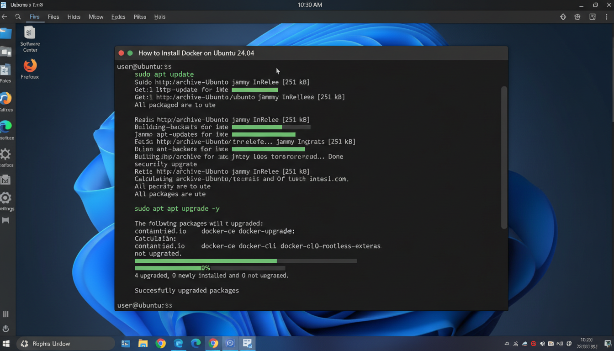The width and height of the screenshot is (614, 351).
Task: Open the Hals menu
Action: click(160, 16)
